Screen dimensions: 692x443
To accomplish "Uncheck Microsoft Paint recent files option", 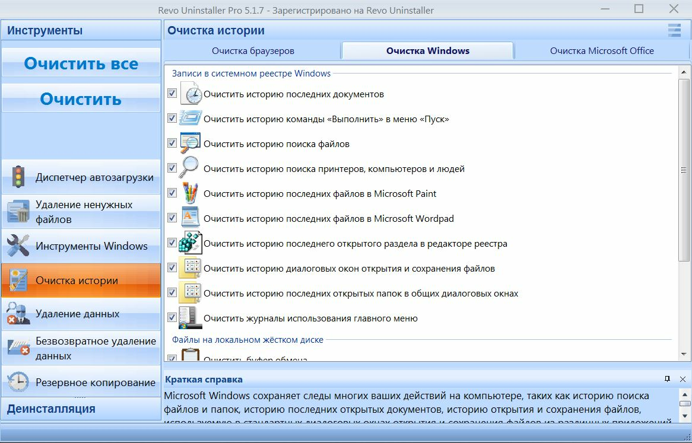I will [172, 193].
